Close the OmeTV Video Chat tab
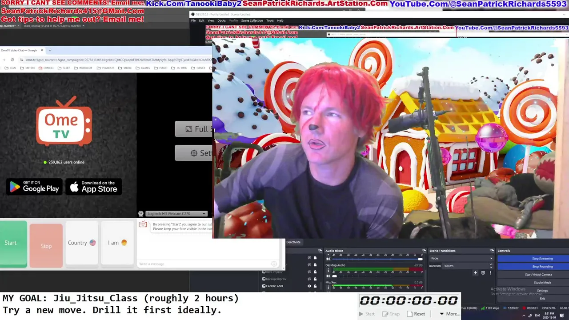569x320 pixels. (42, 50)
